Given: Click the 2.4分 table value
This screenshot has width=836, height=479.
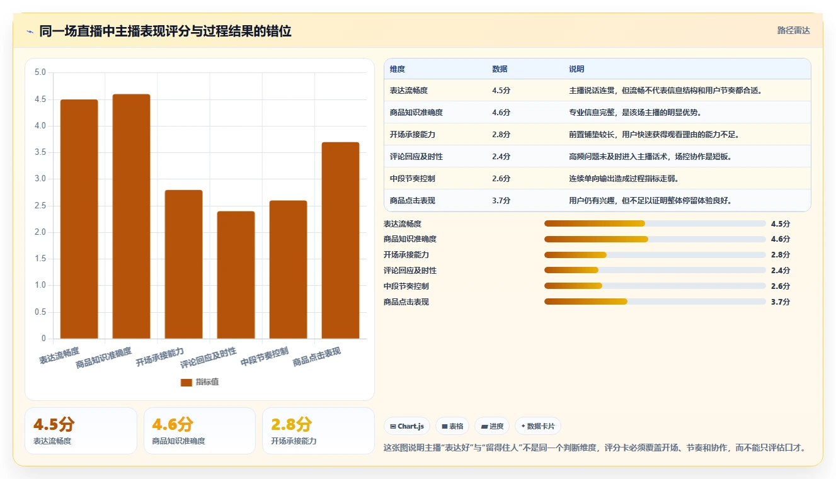Looking at the screenshot, I should [x=501, y=157].
